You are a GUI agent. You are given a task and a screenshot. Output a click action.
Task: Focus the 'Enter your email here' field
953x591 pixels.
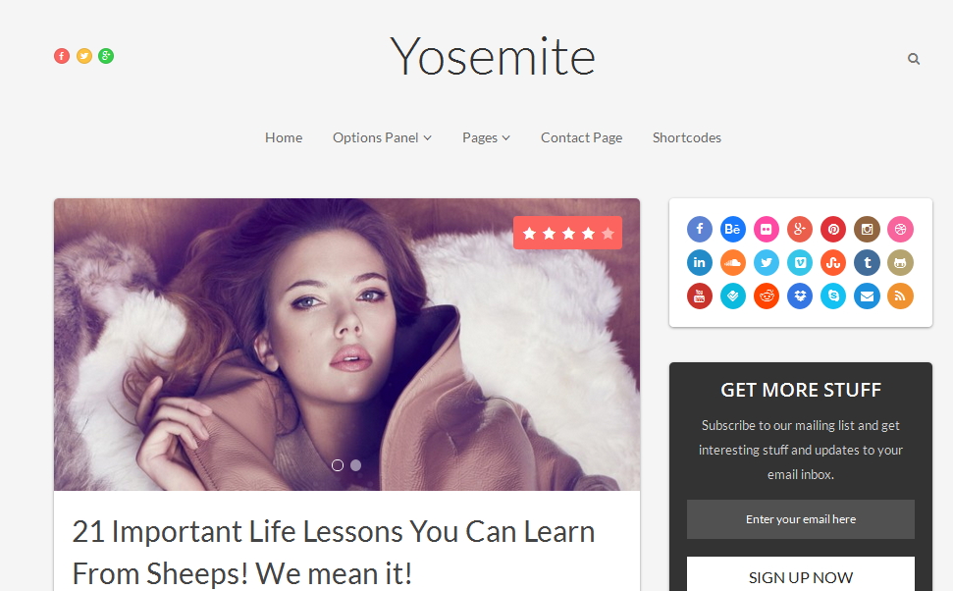801,519
